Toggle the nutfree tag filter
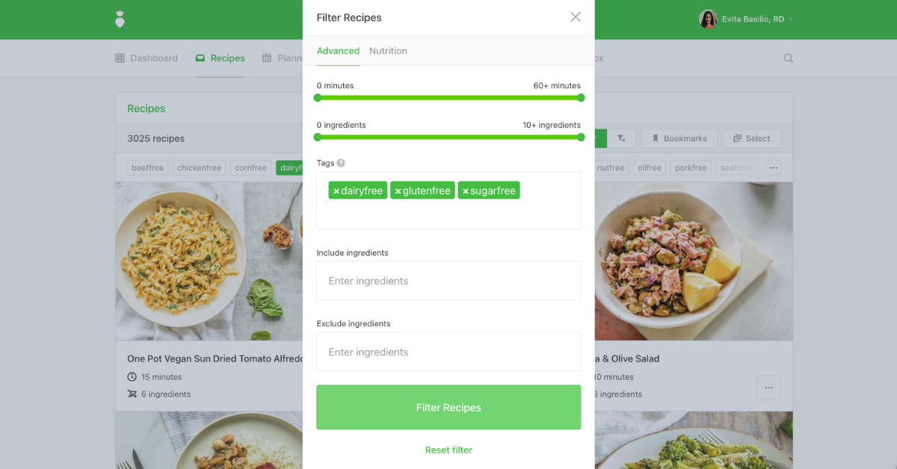Image resolution: width=897 pixels, height=469 pixels. pyautogui.click(x=610, y=168)
